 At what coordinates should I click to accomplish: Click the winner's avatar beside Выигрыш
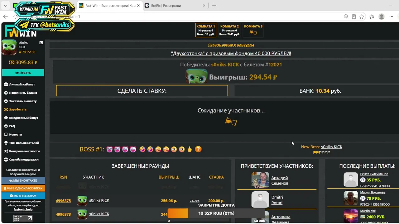[196, 76]
